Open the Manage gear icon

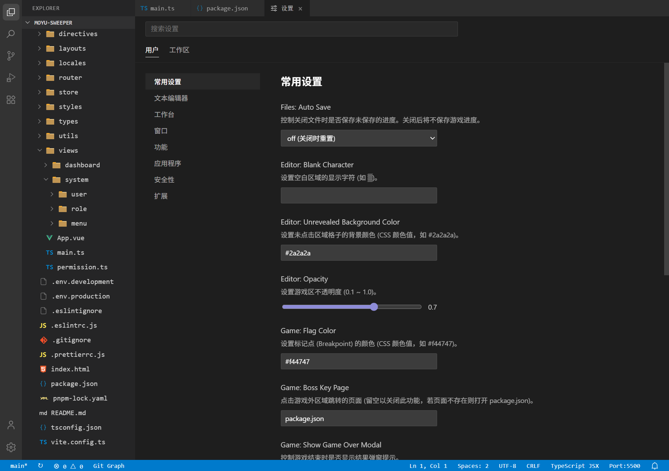[11, 447]
